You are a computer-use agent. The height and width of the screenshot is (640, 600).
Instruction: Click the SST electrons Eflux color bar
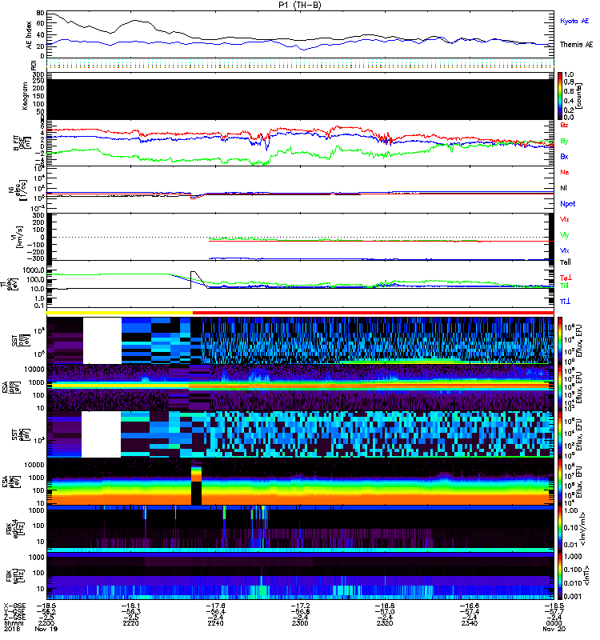[x=559, y=434]
